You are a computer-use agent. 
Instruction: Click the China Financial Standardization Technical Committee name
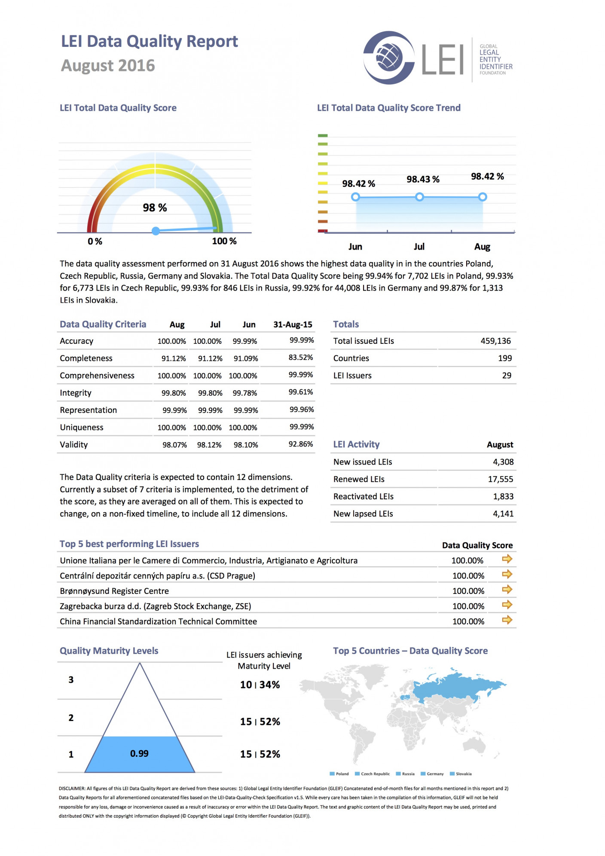pyautogui.click(x=159, y=621)
